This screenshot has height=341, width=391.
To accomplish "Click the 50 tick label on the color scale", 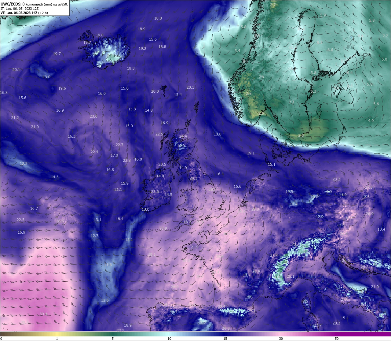I will point(337,339).
